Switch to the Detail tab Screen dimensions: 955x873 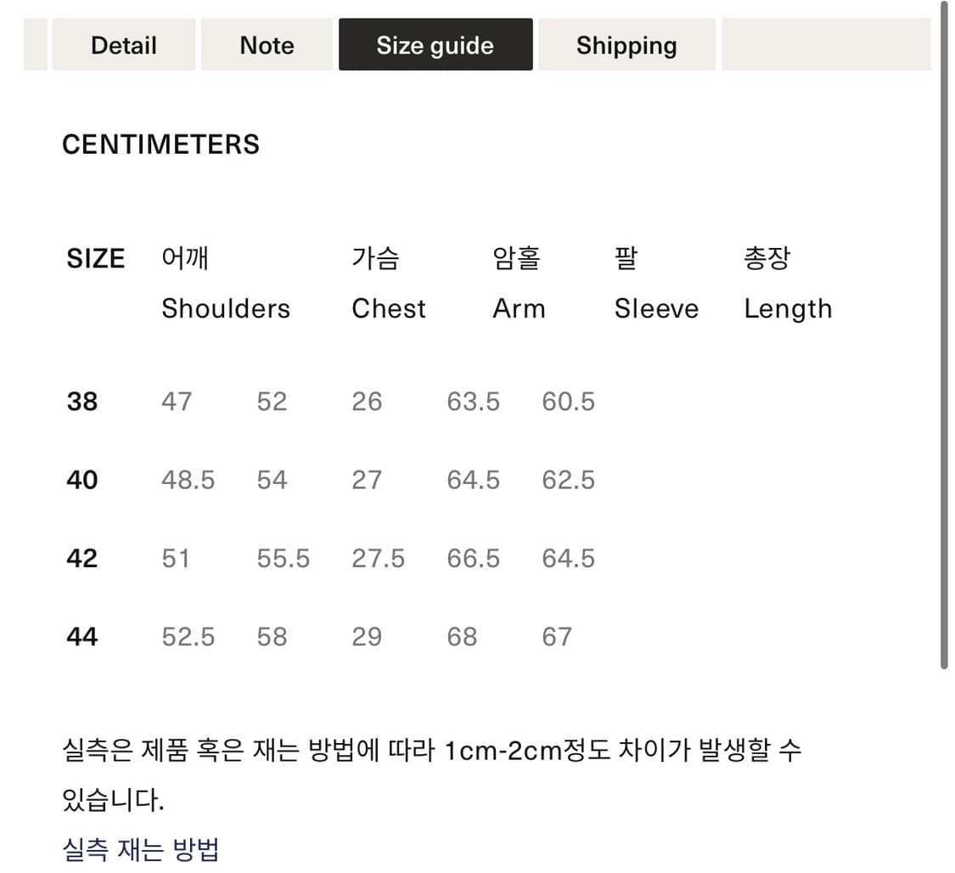point(123,45)
